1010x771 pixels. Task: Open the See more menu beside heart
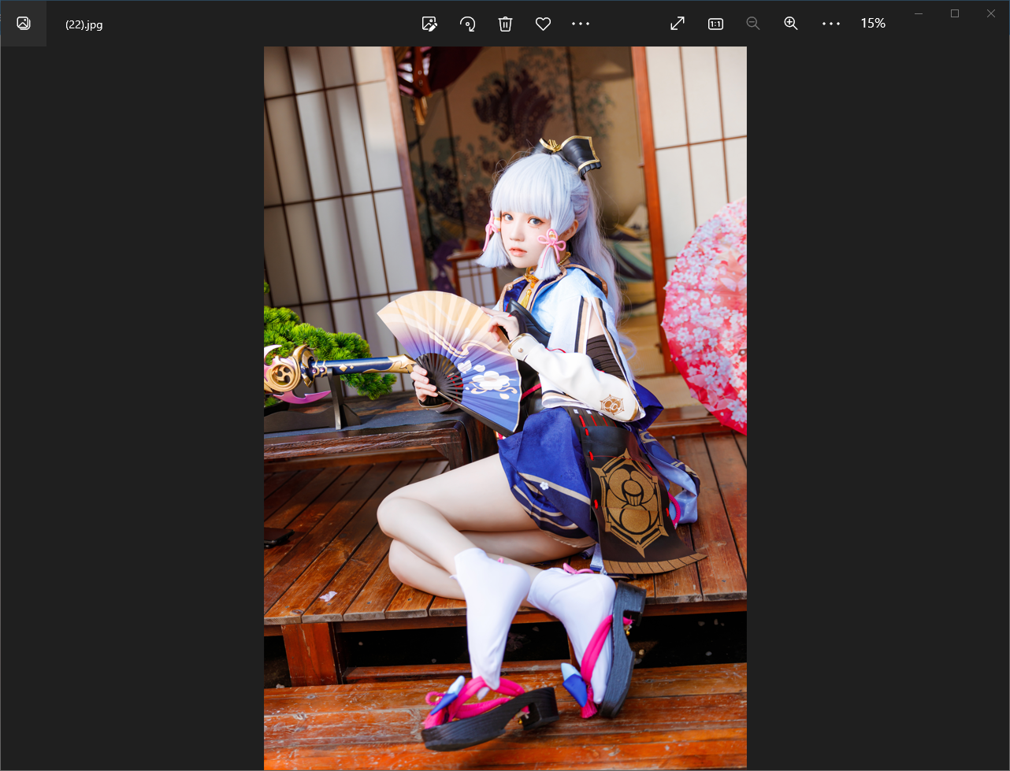coord(581,24)
